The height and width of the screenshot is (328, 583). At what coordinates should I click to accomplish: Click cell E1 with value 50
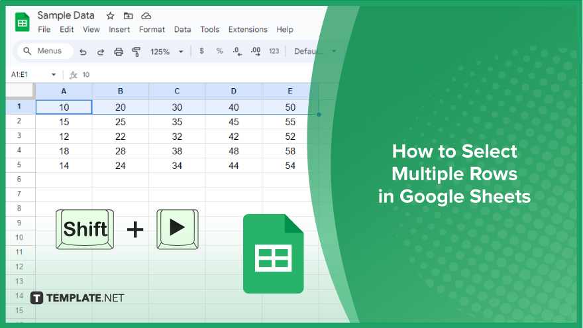coord(290,107)
